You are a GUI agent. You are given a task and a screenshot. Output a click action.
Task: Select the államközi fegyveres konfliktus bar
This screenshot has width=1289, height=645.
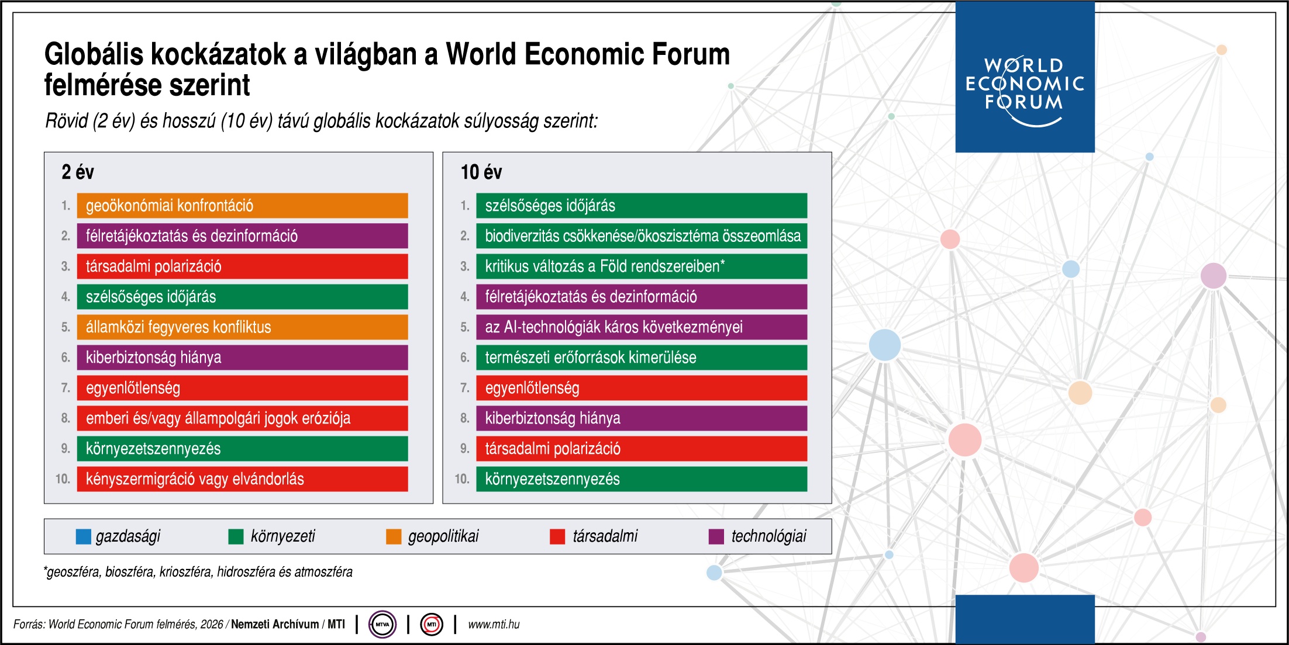click(242, 327)
